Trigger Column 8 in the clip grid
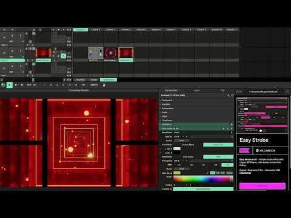The image size is (291, 218). [187, 30]
